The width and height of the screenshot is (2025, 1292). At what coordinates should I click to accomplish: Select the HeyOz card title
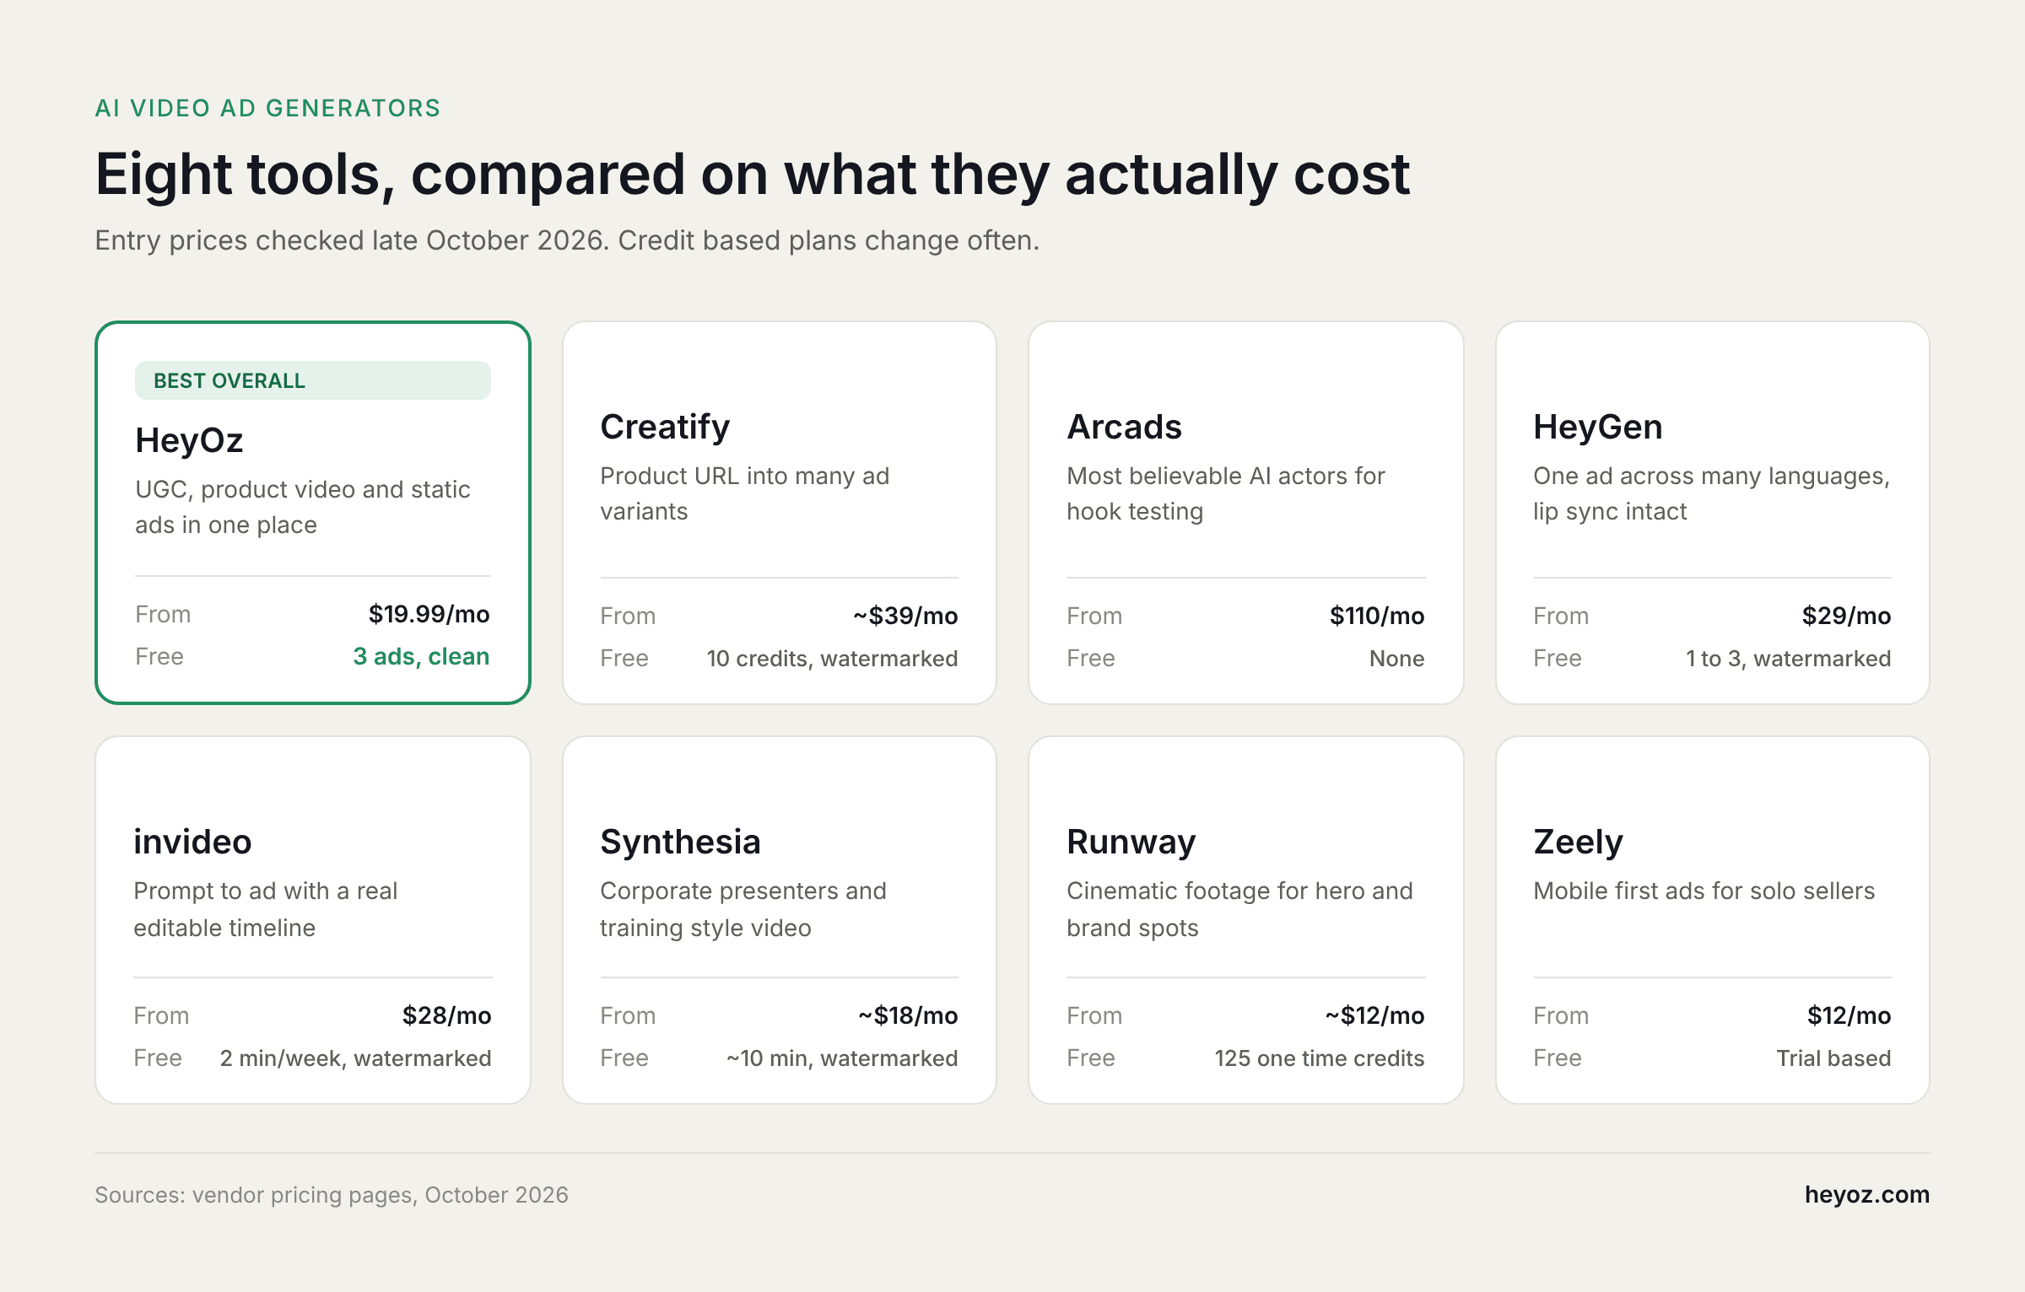click(x=189, y=440)
